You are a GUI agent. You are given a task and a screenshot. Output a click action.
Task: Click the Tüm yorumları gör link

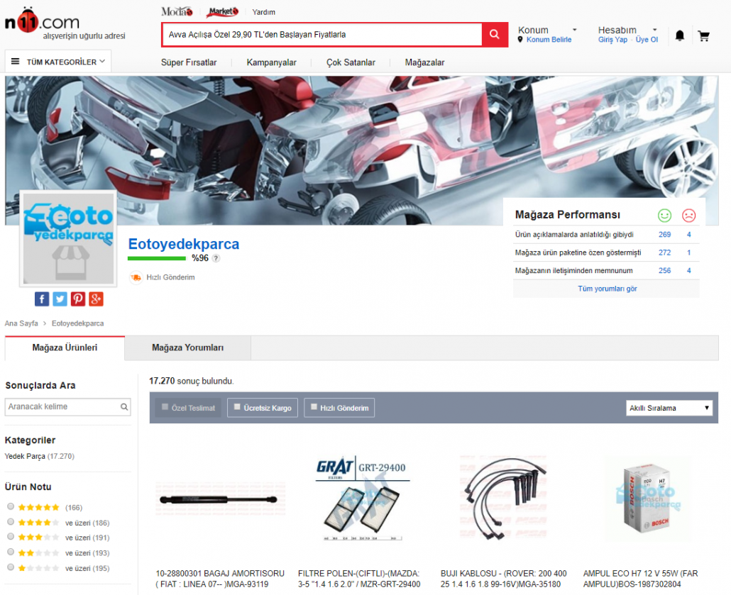pyautogui.click(x=607, y=289)
